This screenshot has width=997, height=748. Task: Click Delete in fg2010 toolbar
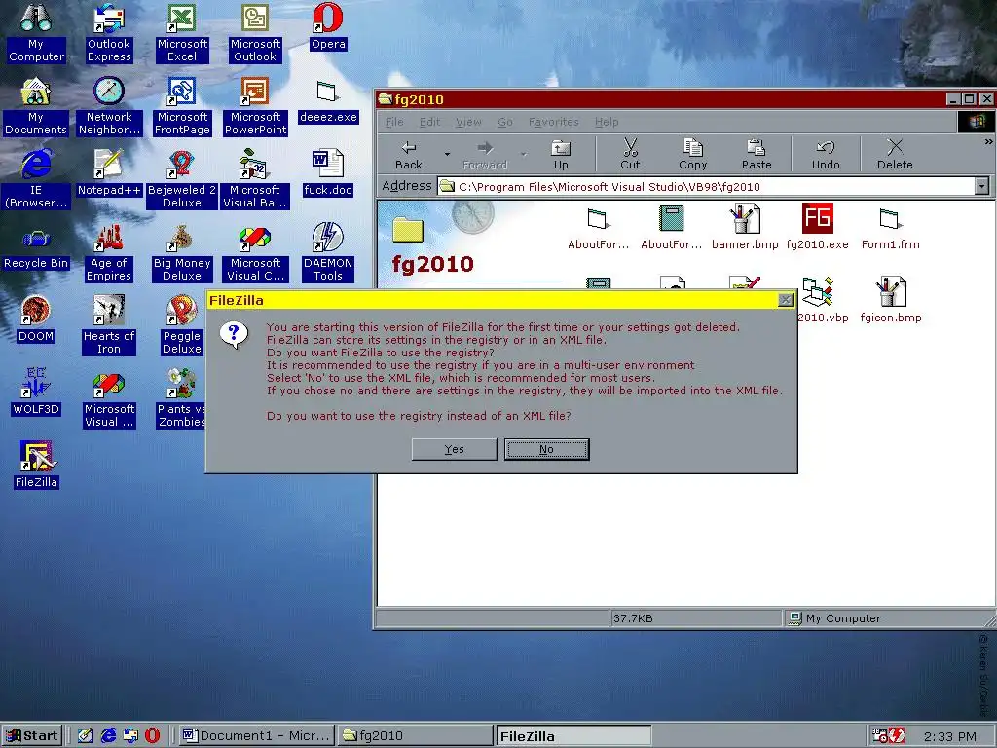click(x=895, y=155)
